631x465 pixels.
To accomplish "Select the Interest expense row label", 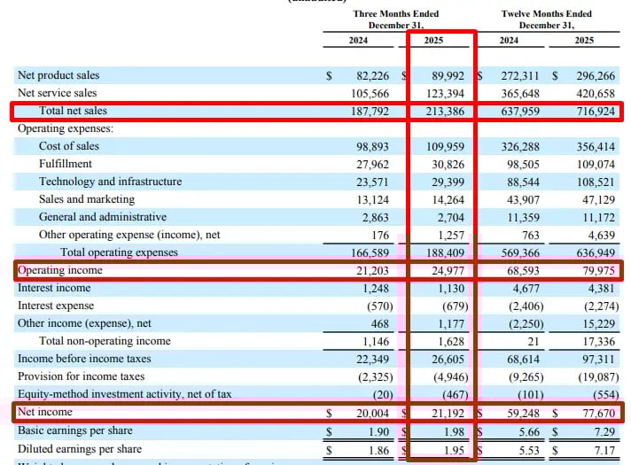I will (x=58, y=306).
